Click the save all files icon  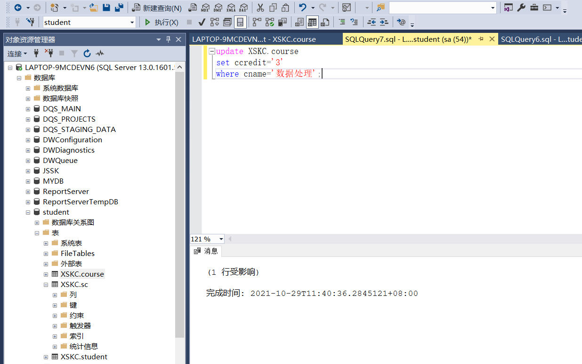tap(119, 8)
